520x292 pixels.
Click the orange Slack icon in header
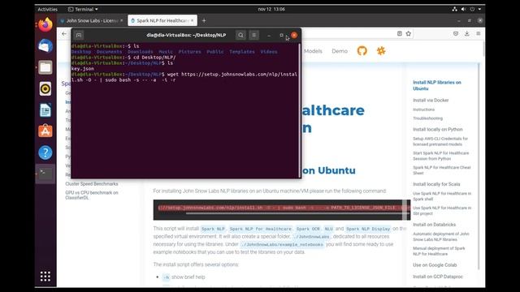(x=381, y=50)
